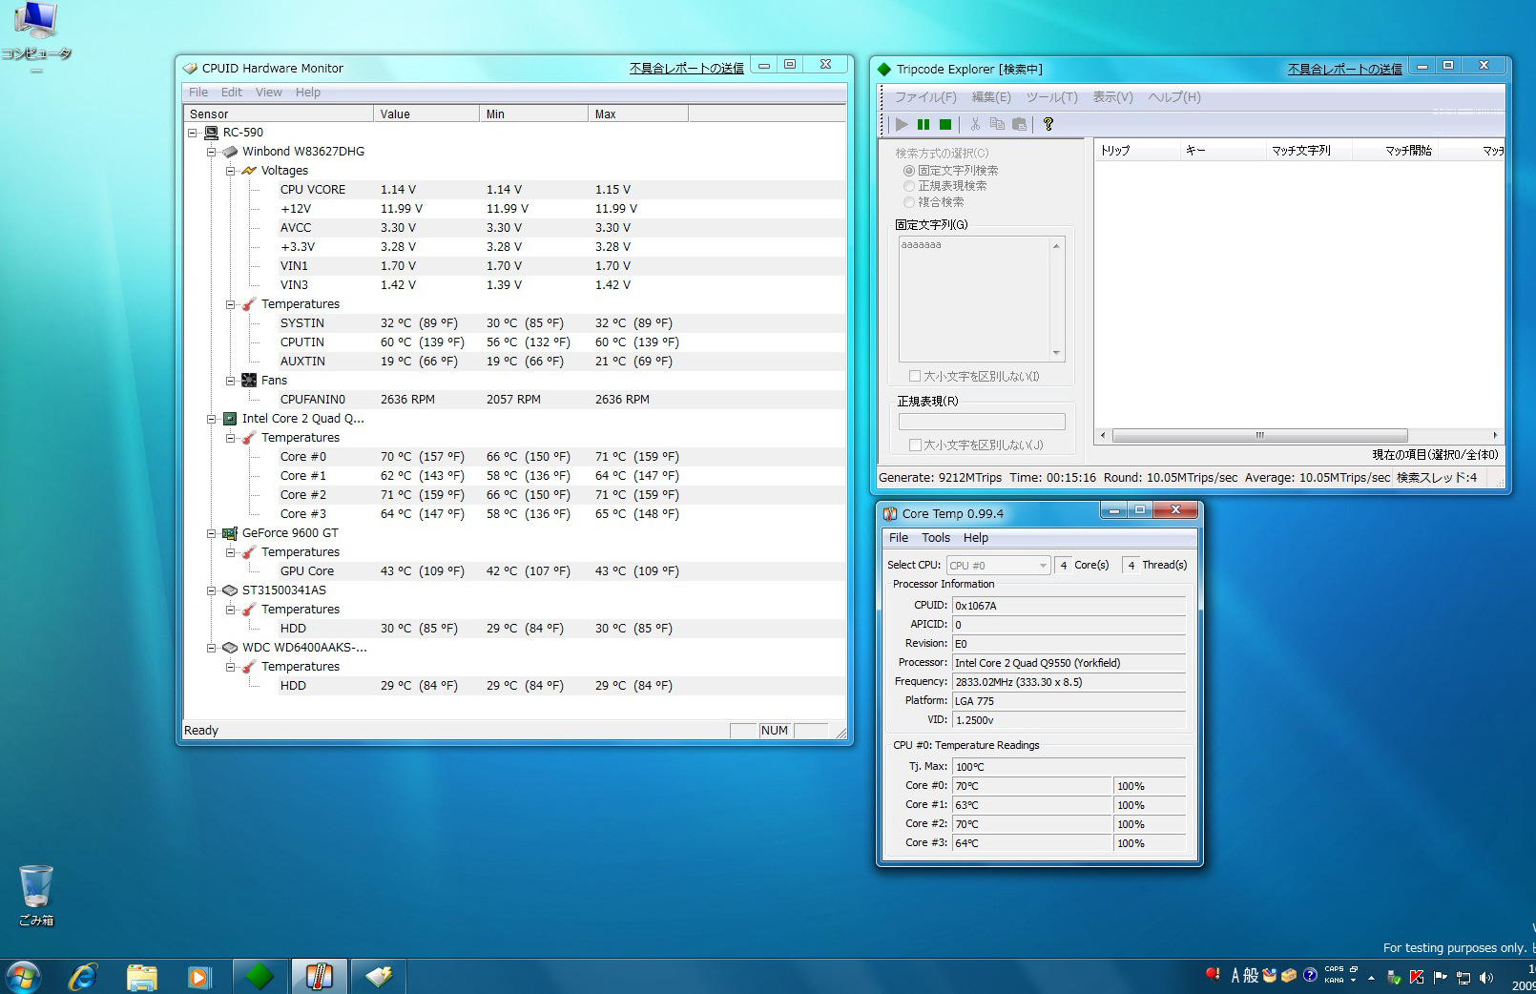The width and height of the screenshot is (1536, 994).
Task: Click the horizontal scrollbar in the results list
Action: pyautogui.click(x=1258, y=436)
